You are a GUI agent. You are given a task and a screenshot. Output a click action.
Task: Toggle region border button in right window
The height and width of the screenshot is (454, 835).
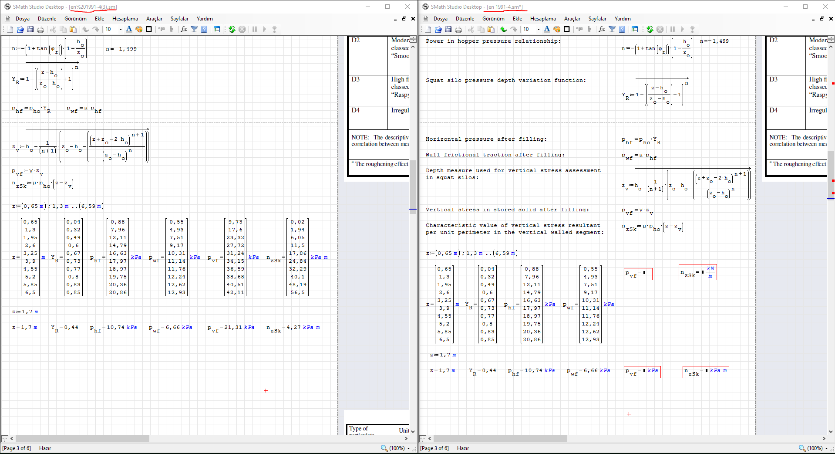tap(567, 29)
